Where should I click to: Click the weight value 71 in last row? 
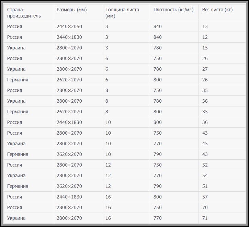205,218
